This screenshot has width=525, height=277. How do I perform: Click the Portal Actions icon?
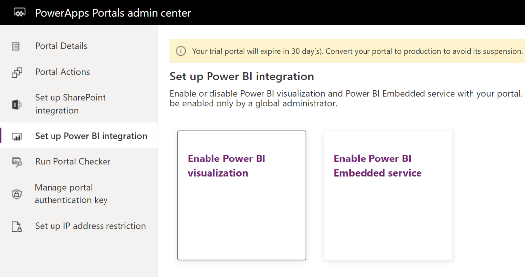(17, 73)
